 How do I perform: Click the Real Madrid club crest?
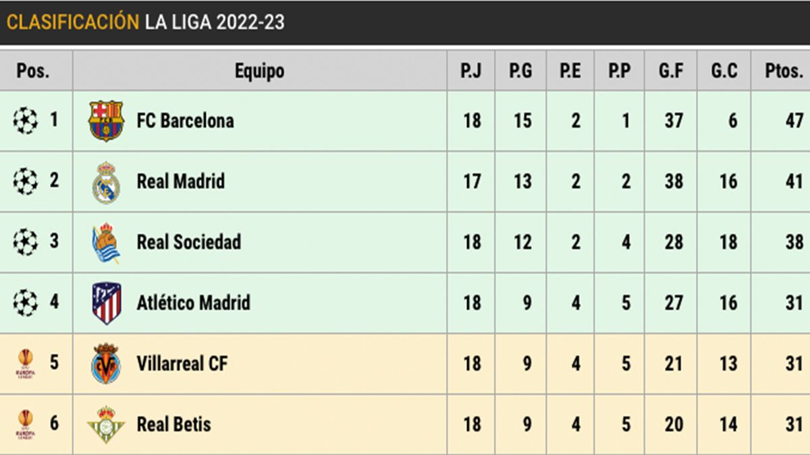point(106,182)
